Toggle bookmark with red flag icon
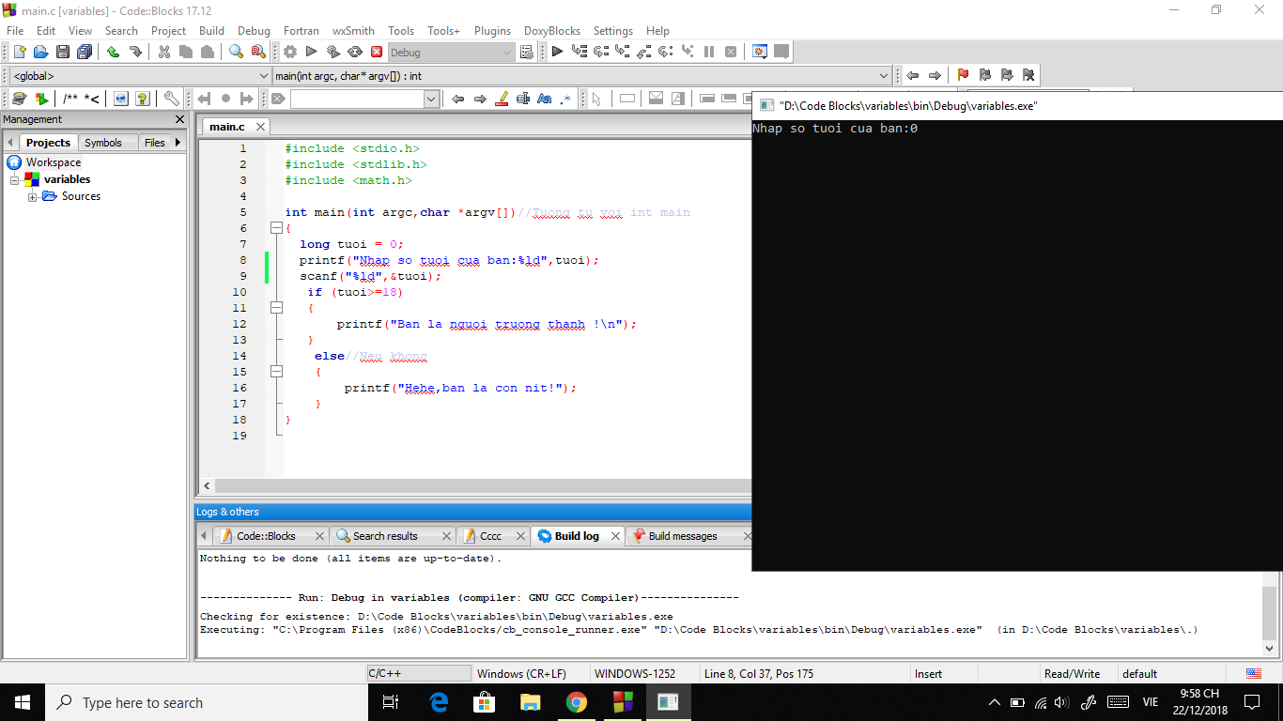 (x=963, y=75)
